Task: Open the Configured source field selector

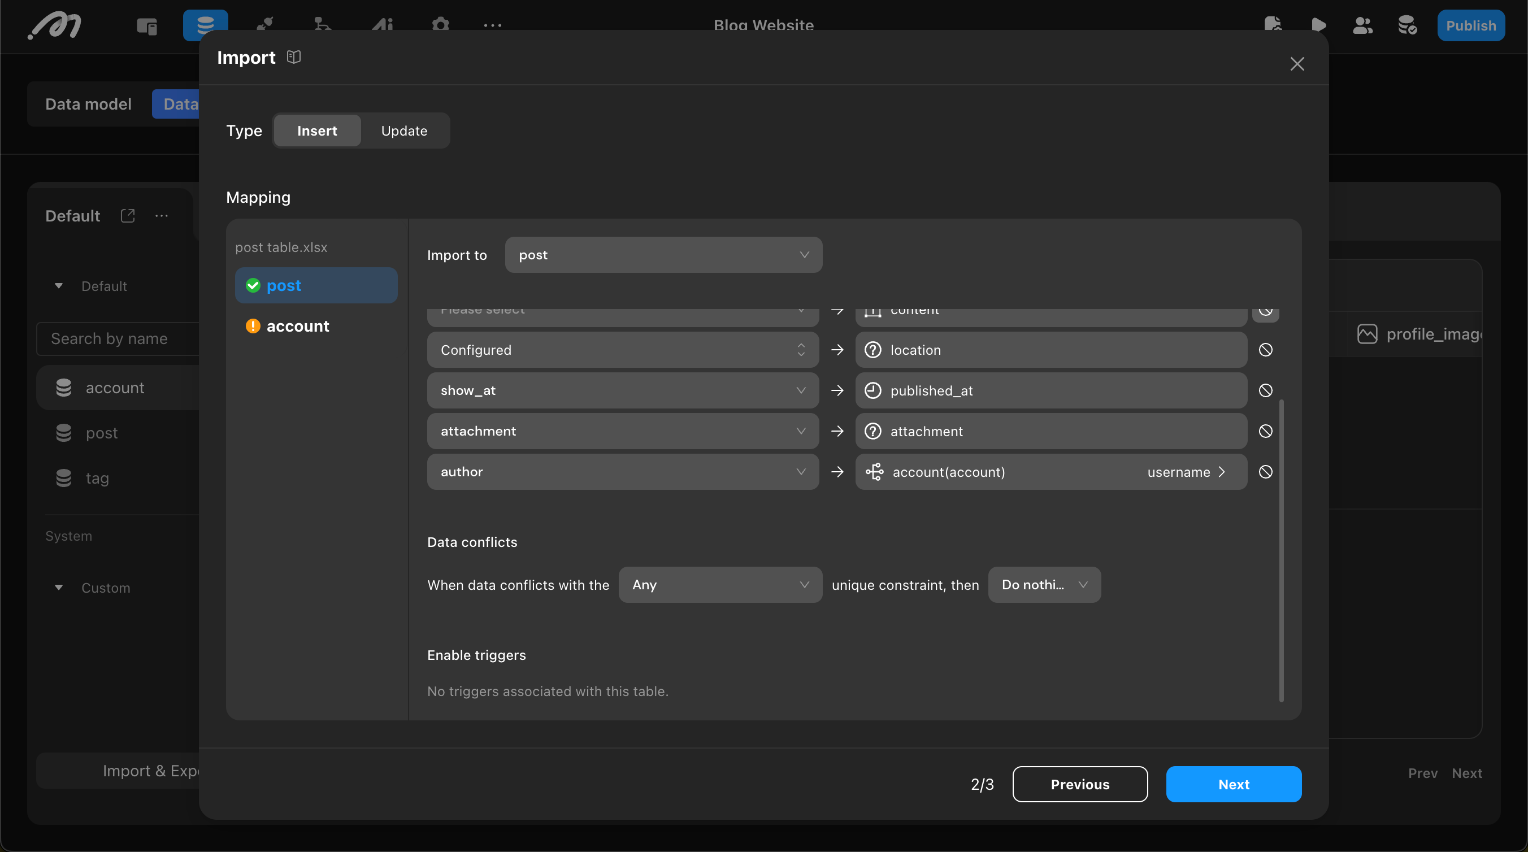Action: (623, 350)
